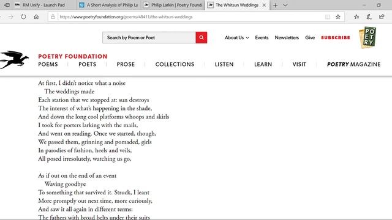Toggle reading view icon in address bar
The height and width of the screenshot is (220, 392).
click(328, 17)
